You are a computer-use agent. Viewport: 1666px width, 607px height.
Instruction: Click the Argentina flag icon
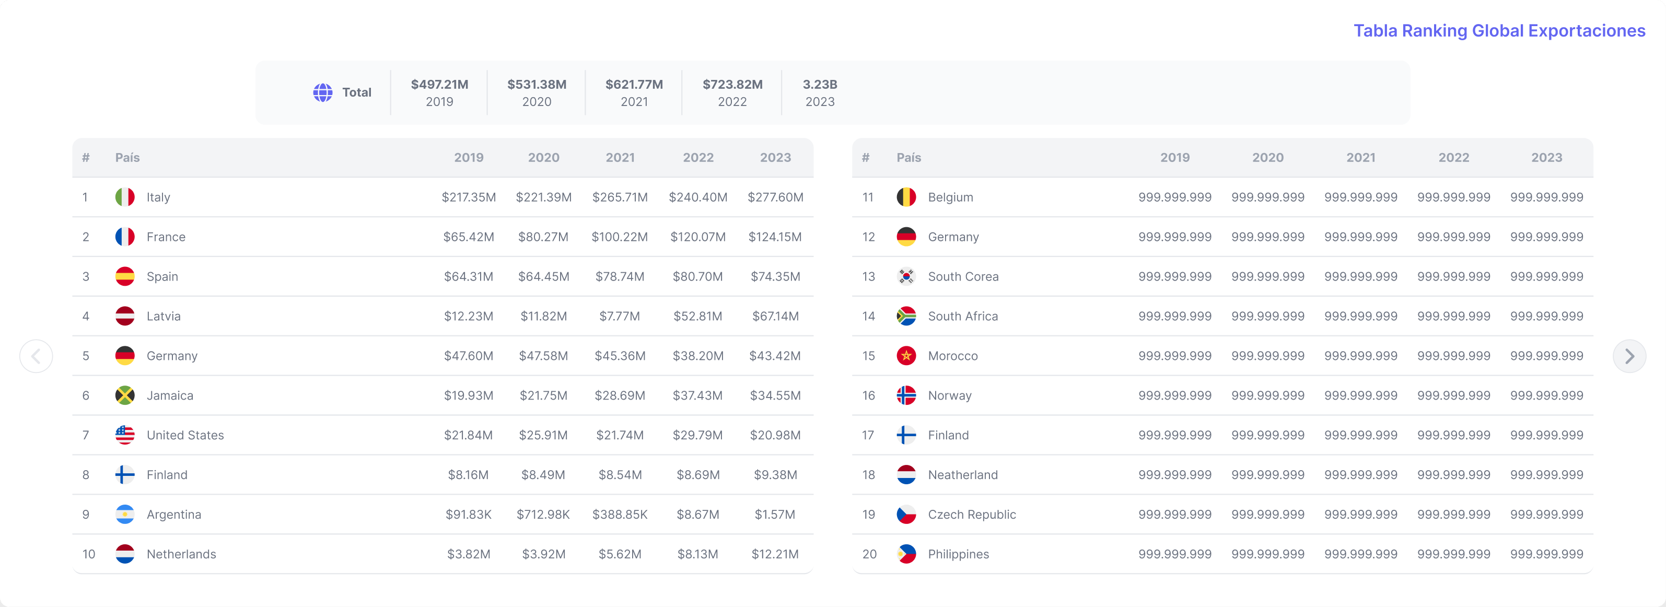click(125, 515)
